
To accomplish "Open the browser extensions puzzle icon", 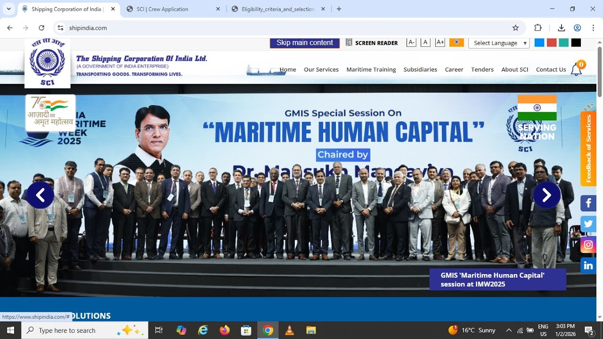I will [x=538, y=28].
